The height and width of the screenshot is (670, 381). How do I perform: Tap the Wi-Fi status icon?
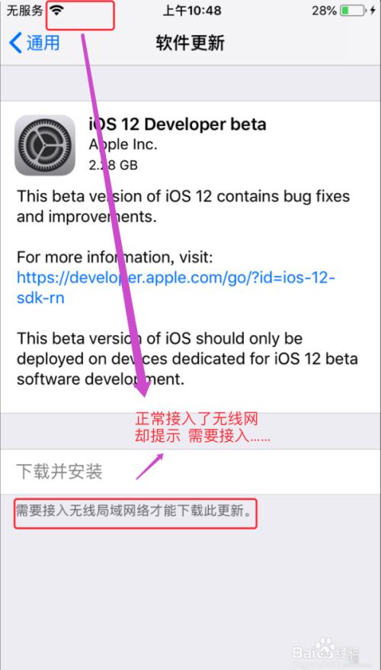tap(56, 10)
